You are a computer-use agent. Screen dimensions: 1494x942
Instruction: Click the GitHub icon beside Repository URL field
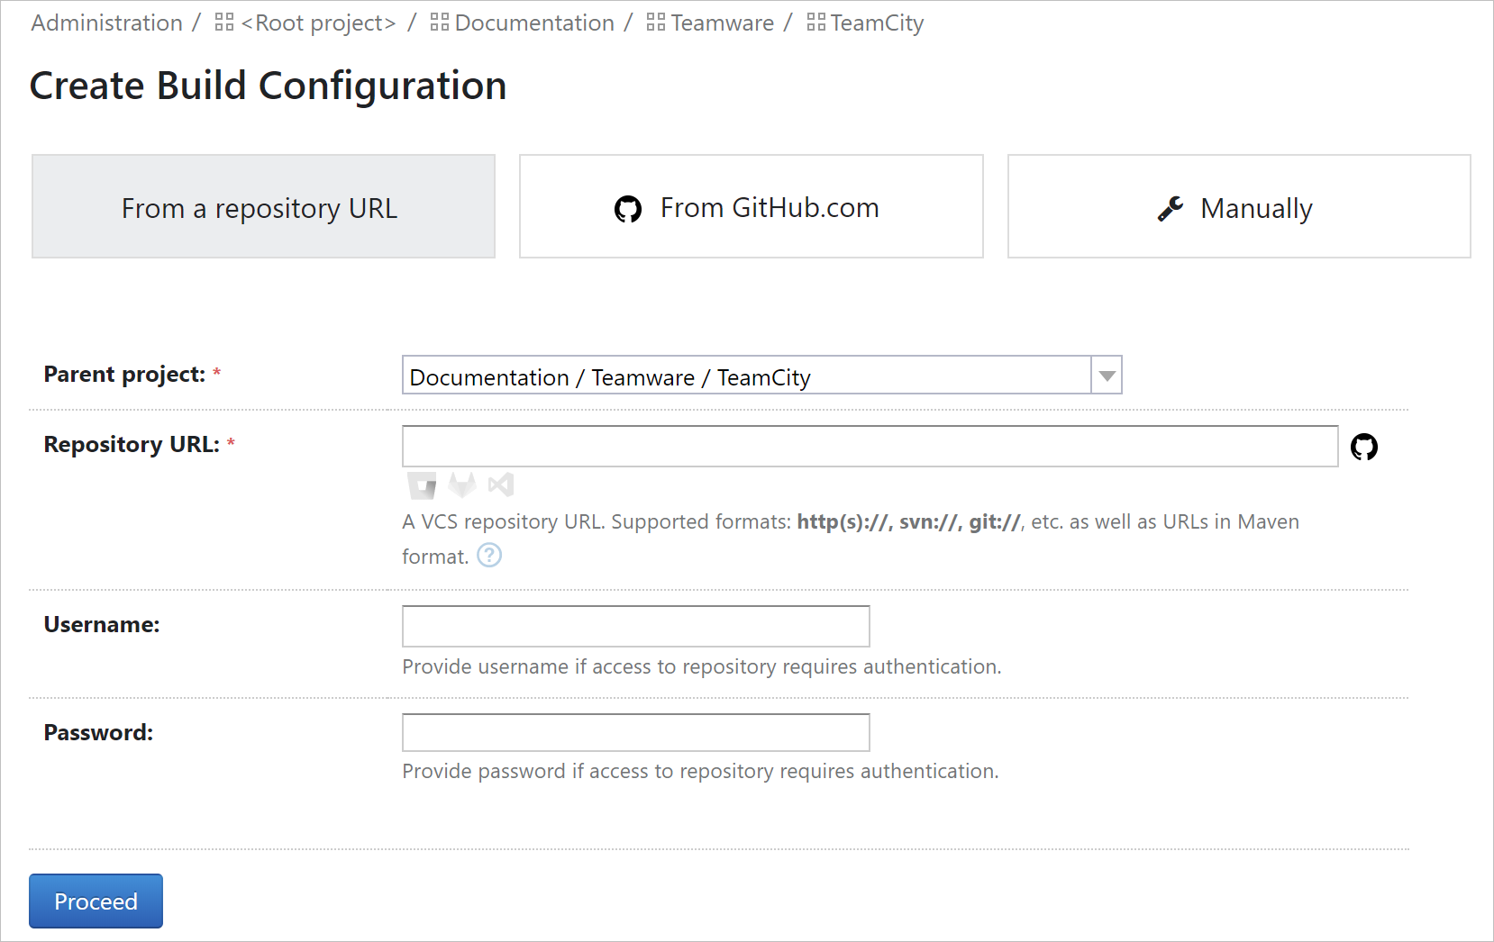(x=1366, y=446)
